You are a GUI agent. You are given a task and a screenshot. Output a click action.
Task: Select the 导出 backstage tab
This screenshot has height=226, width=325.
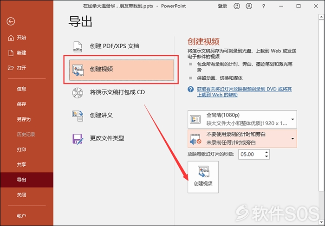[27, 180]
